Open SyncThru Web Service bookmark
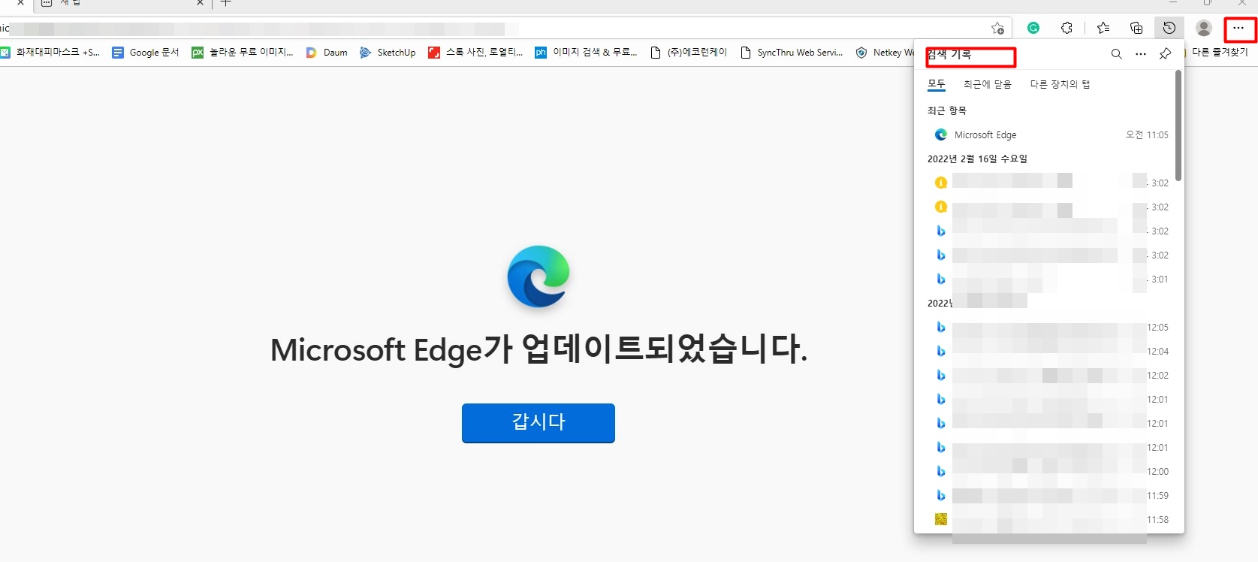Image resolution: width=1258 pixels, height=562 pixels. click(x=792, y=53)
